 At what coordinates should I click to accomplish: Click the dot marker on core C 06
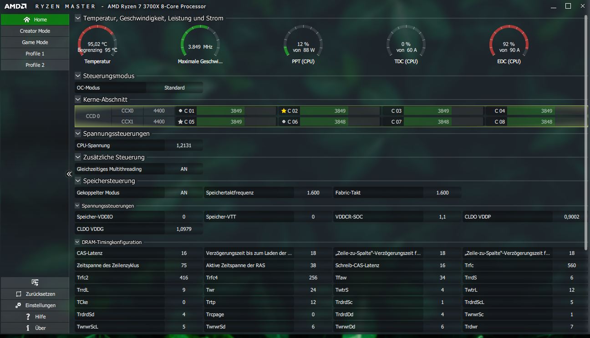click(x=284, y=122)
